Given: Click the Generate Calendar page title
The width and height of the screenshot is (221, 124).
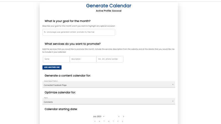Looking at the screenshot, I should point(109,6).
